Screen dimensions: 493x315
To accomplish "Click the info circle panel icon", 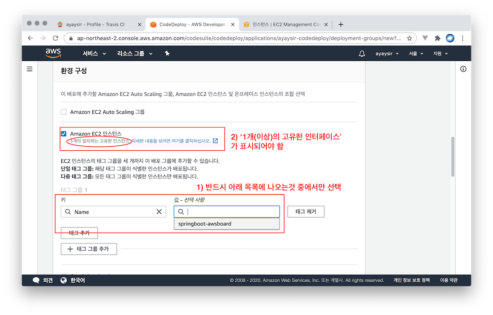I will (463, 69).
